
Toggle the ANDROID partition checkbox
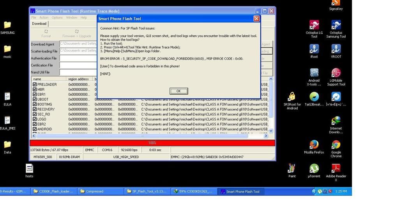[x=35, y=129]
